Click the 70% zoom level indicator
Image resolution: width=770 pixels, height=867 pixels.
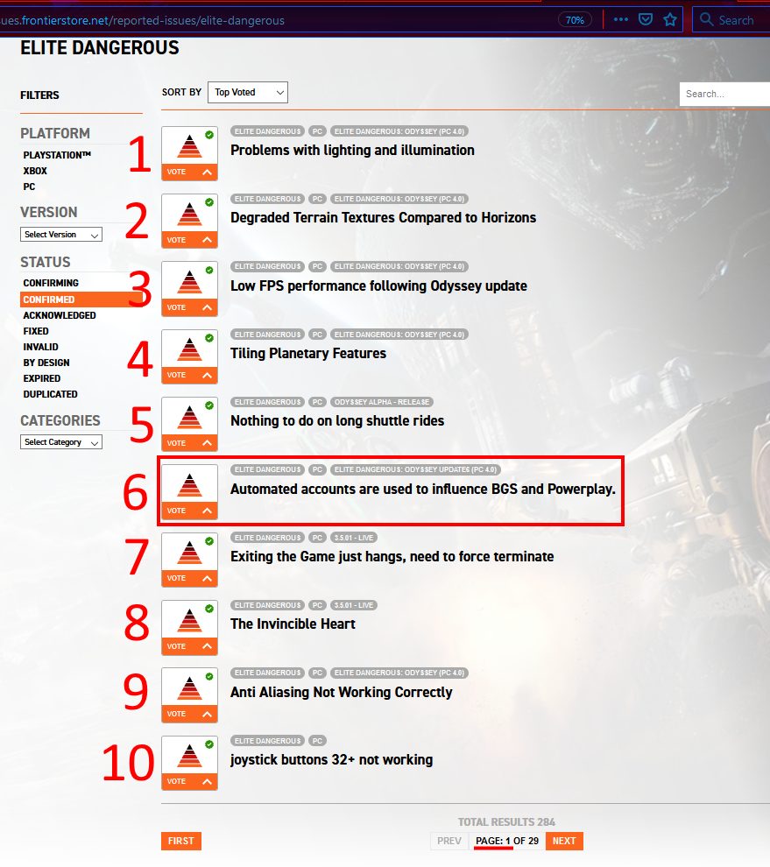tap(575, 20)
